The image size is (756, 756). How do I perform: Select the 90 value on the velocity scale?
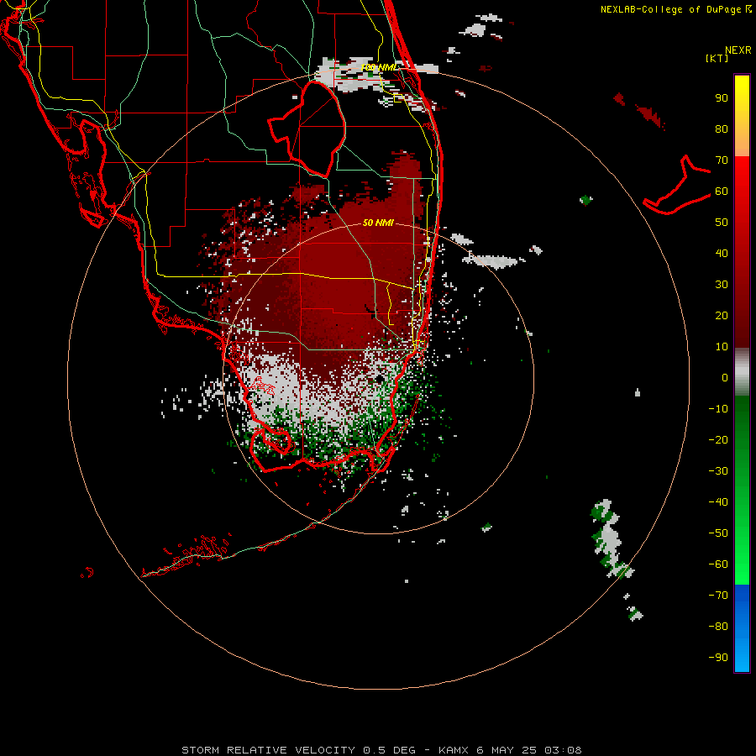pyautogui.click(x=722, y=98)
